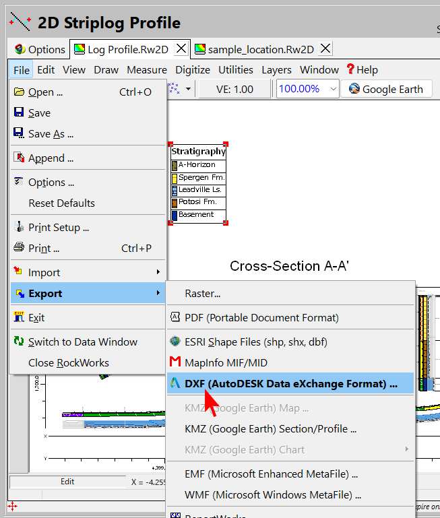The width and height of the screenshot is (440, 518).
Task: Click the Open folder icon in File menu
Action: (19, 92)
